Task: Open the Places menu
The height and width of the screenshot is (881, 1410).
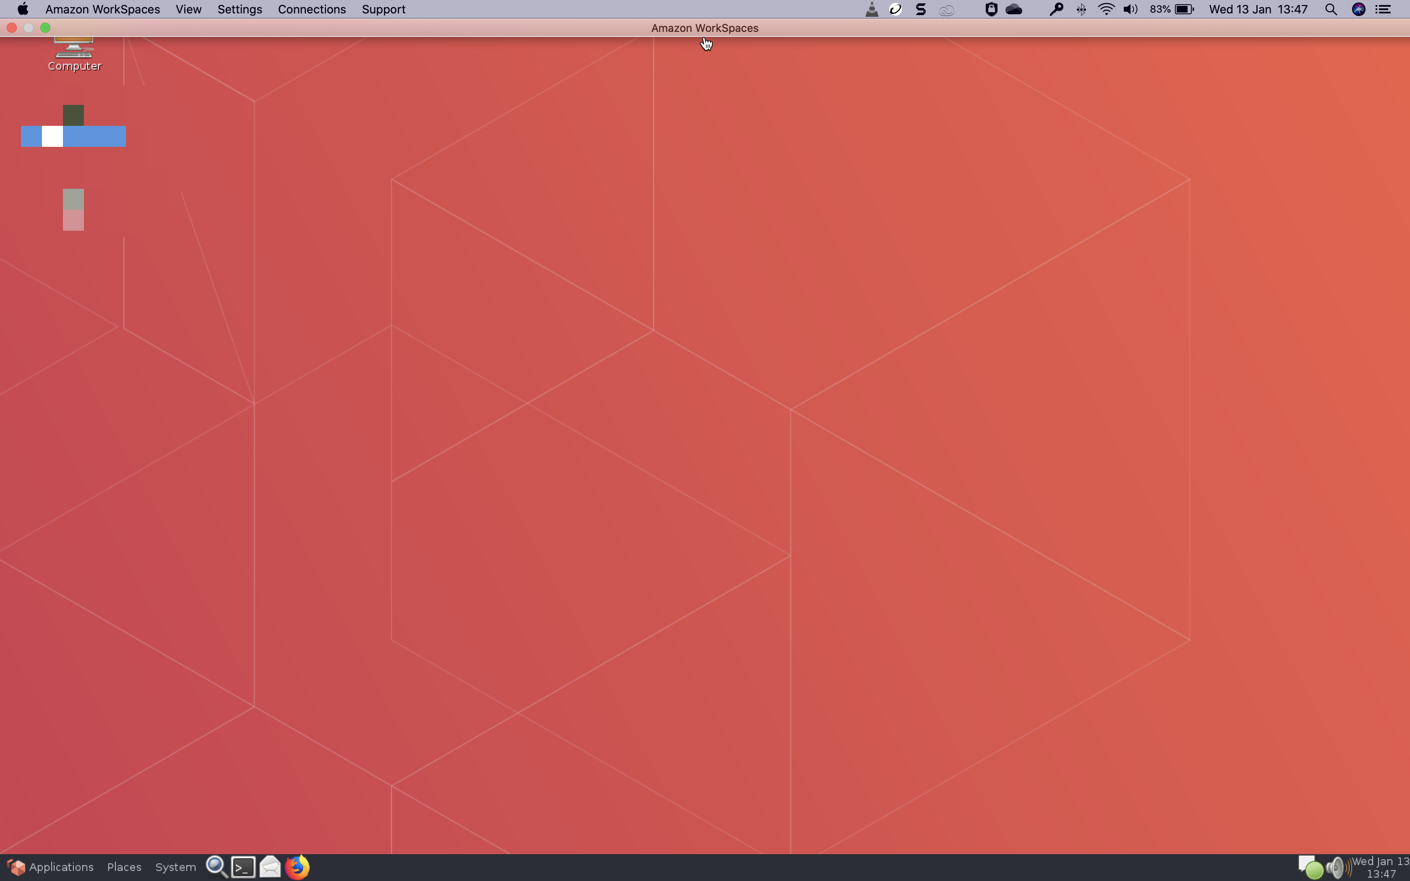Action: tap(124, 867)
